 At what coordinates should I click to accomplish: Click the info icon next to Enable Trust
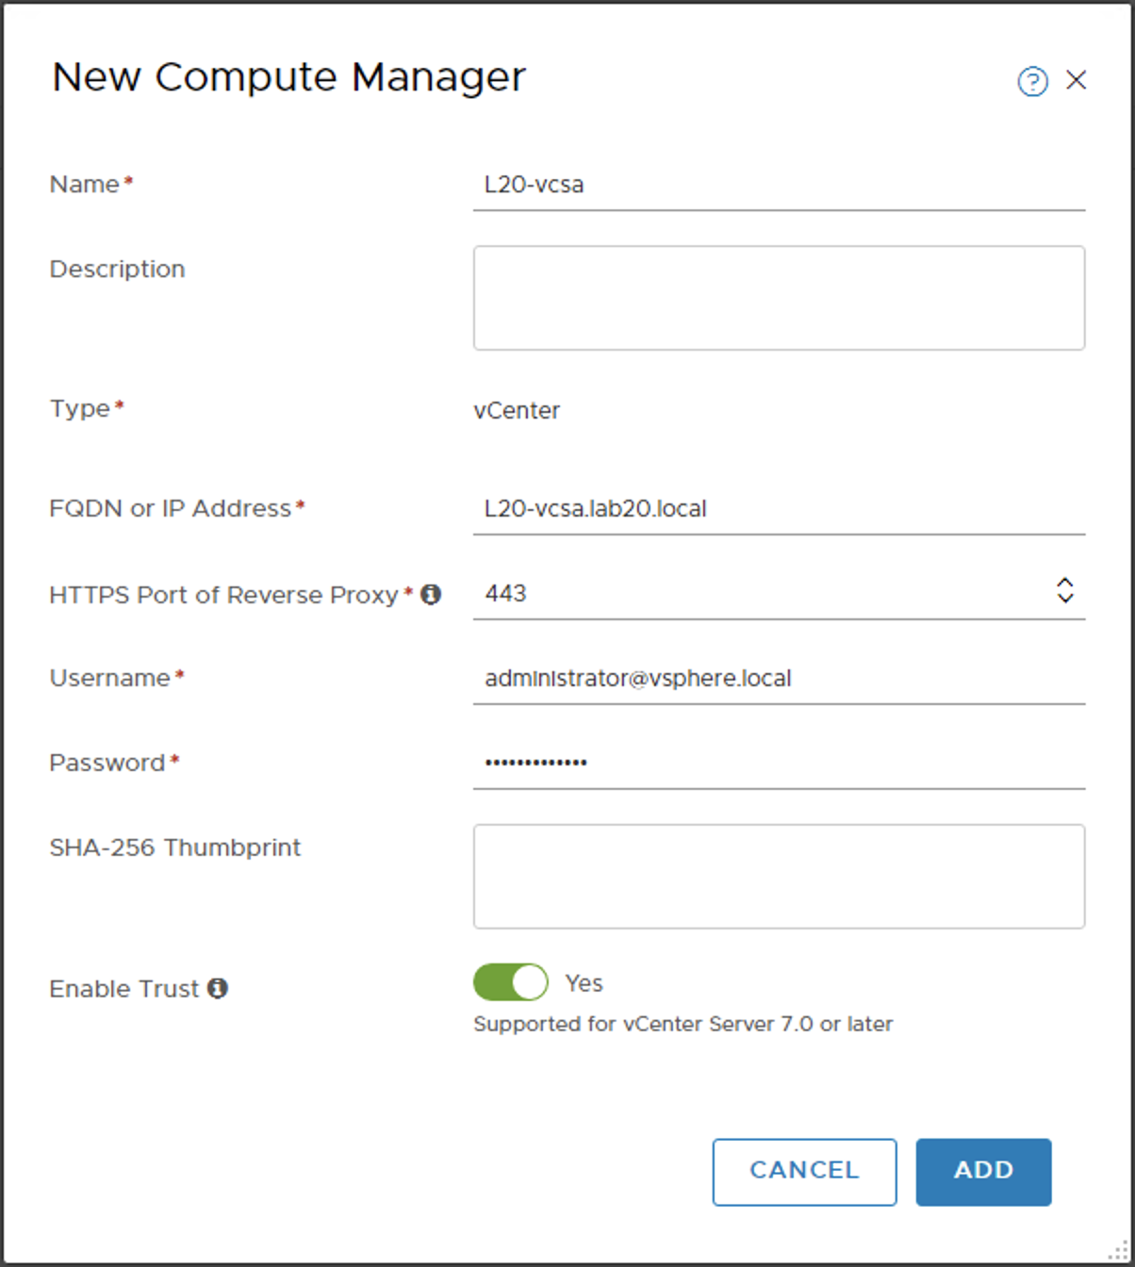220,988
